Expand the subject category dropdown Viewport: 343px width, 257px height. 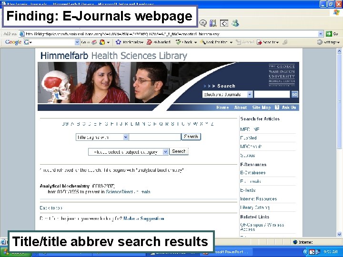(x=166, y=152)
